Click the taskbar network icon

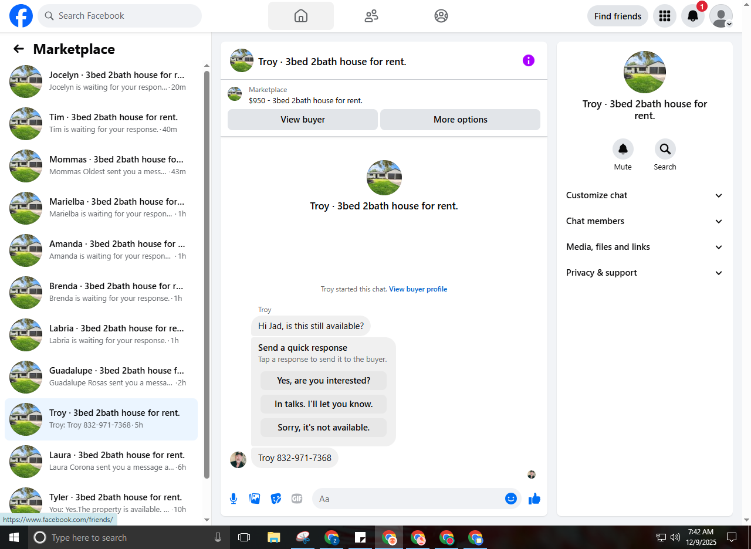pos(661,537)
